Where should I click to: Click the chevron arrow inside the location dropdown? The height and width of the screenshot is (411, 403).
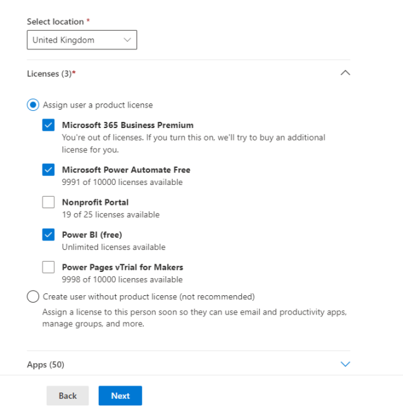pyautogui.click(x=127, y=40)
